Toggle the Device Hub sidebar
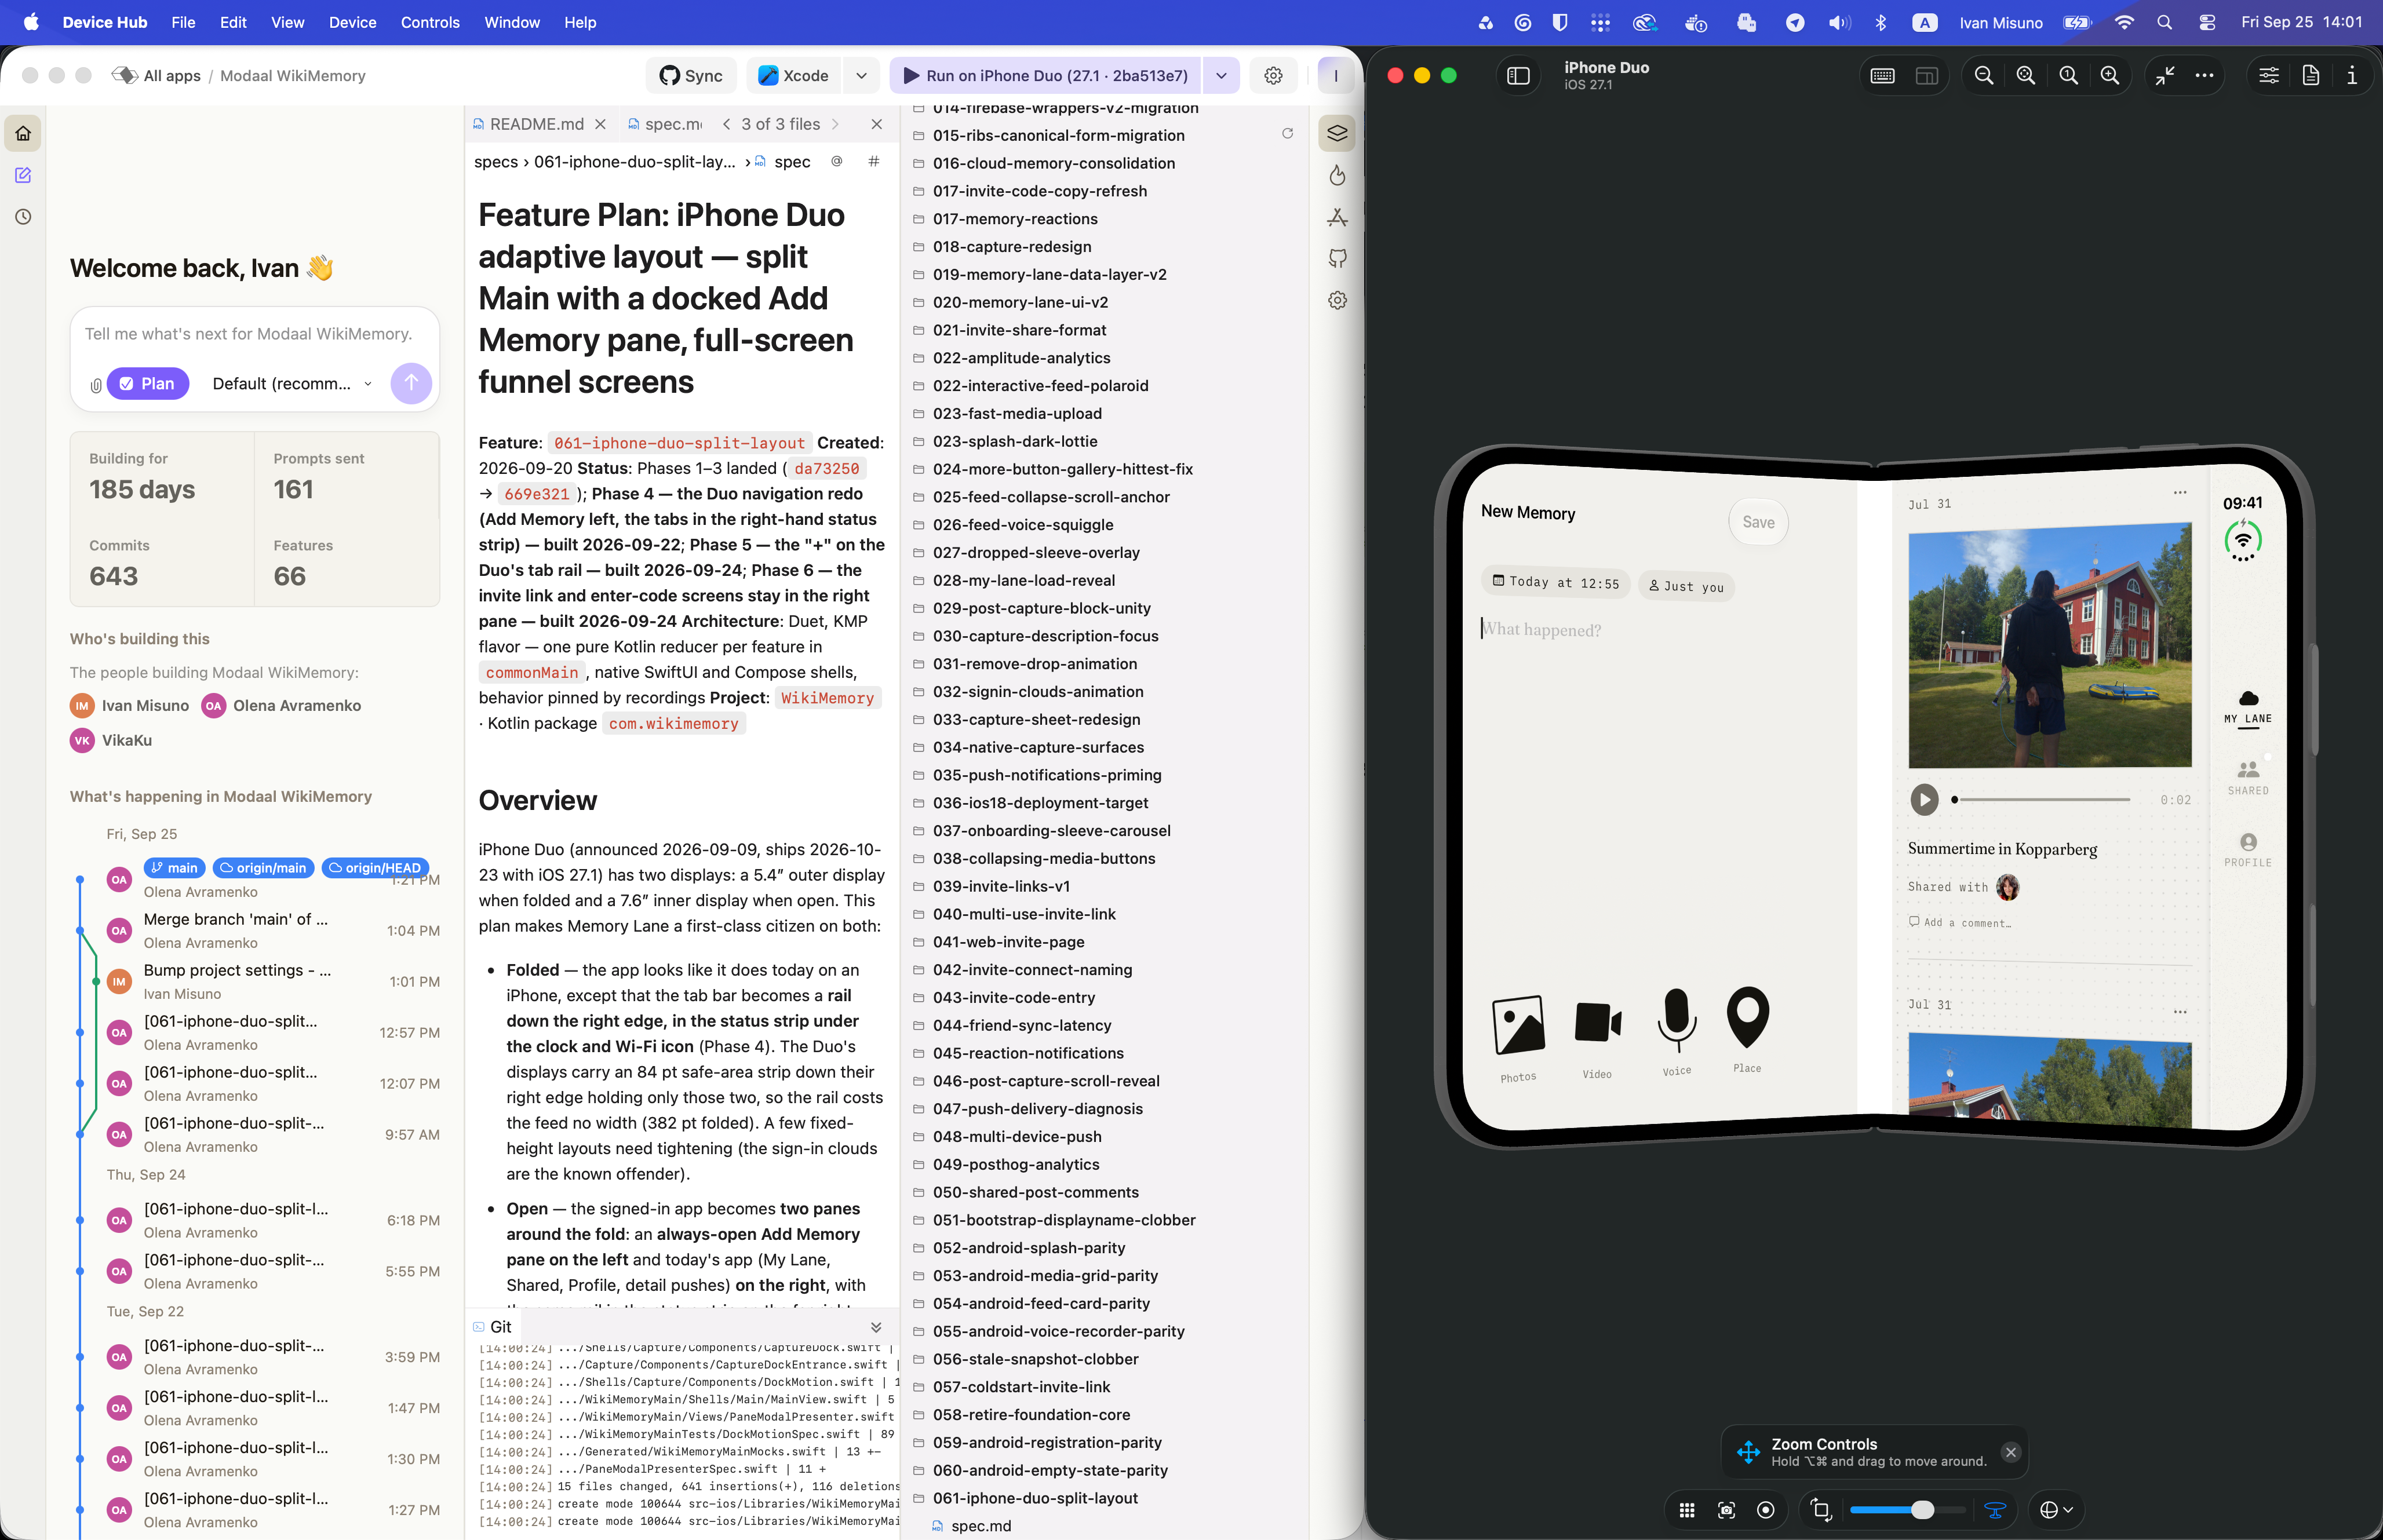 pos(1517,75)
